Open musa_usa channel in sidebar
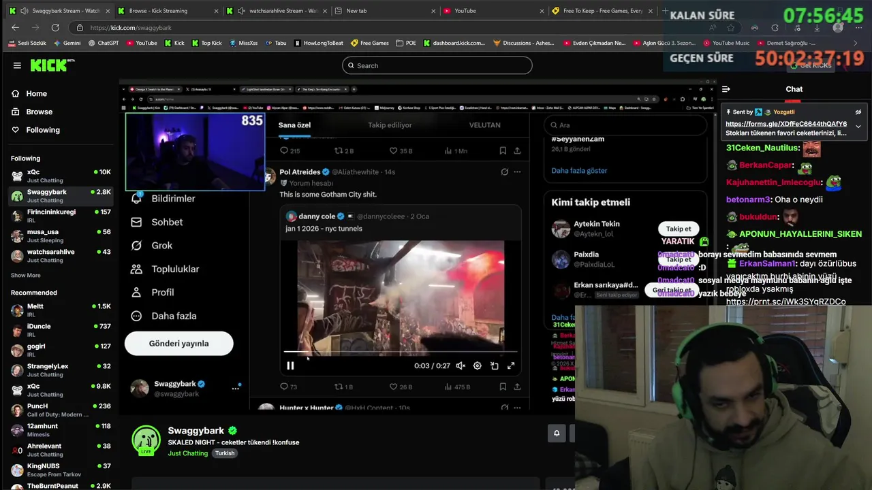 coord(61,235)
